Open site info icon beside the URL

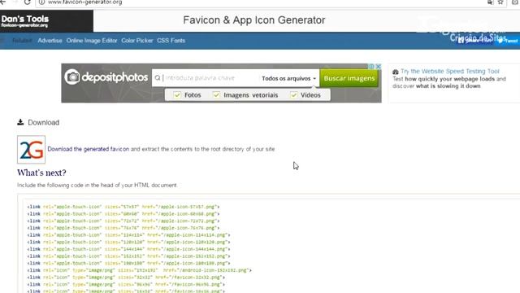click(41, 2)
